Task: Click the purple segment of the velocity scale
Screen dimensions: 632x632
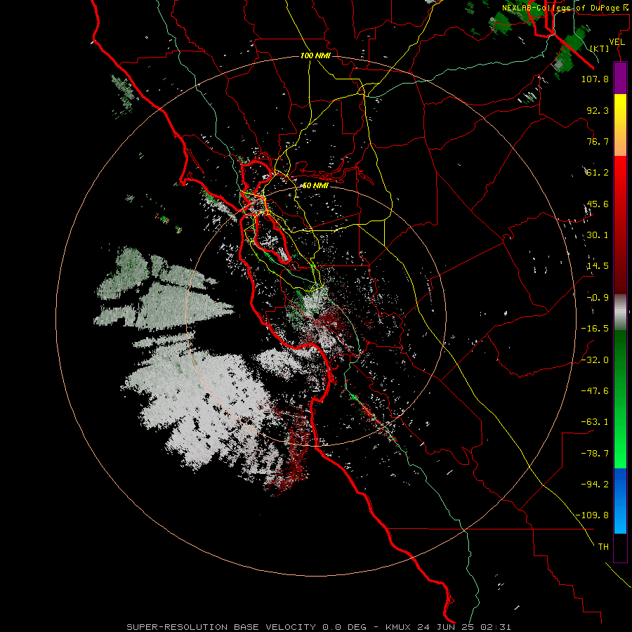Action: tap(620, 78)
